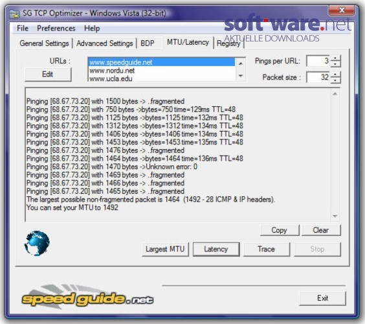Switch to Advanced Settings tab
This screenshot has height=324, width=365.
coord(105,43)
